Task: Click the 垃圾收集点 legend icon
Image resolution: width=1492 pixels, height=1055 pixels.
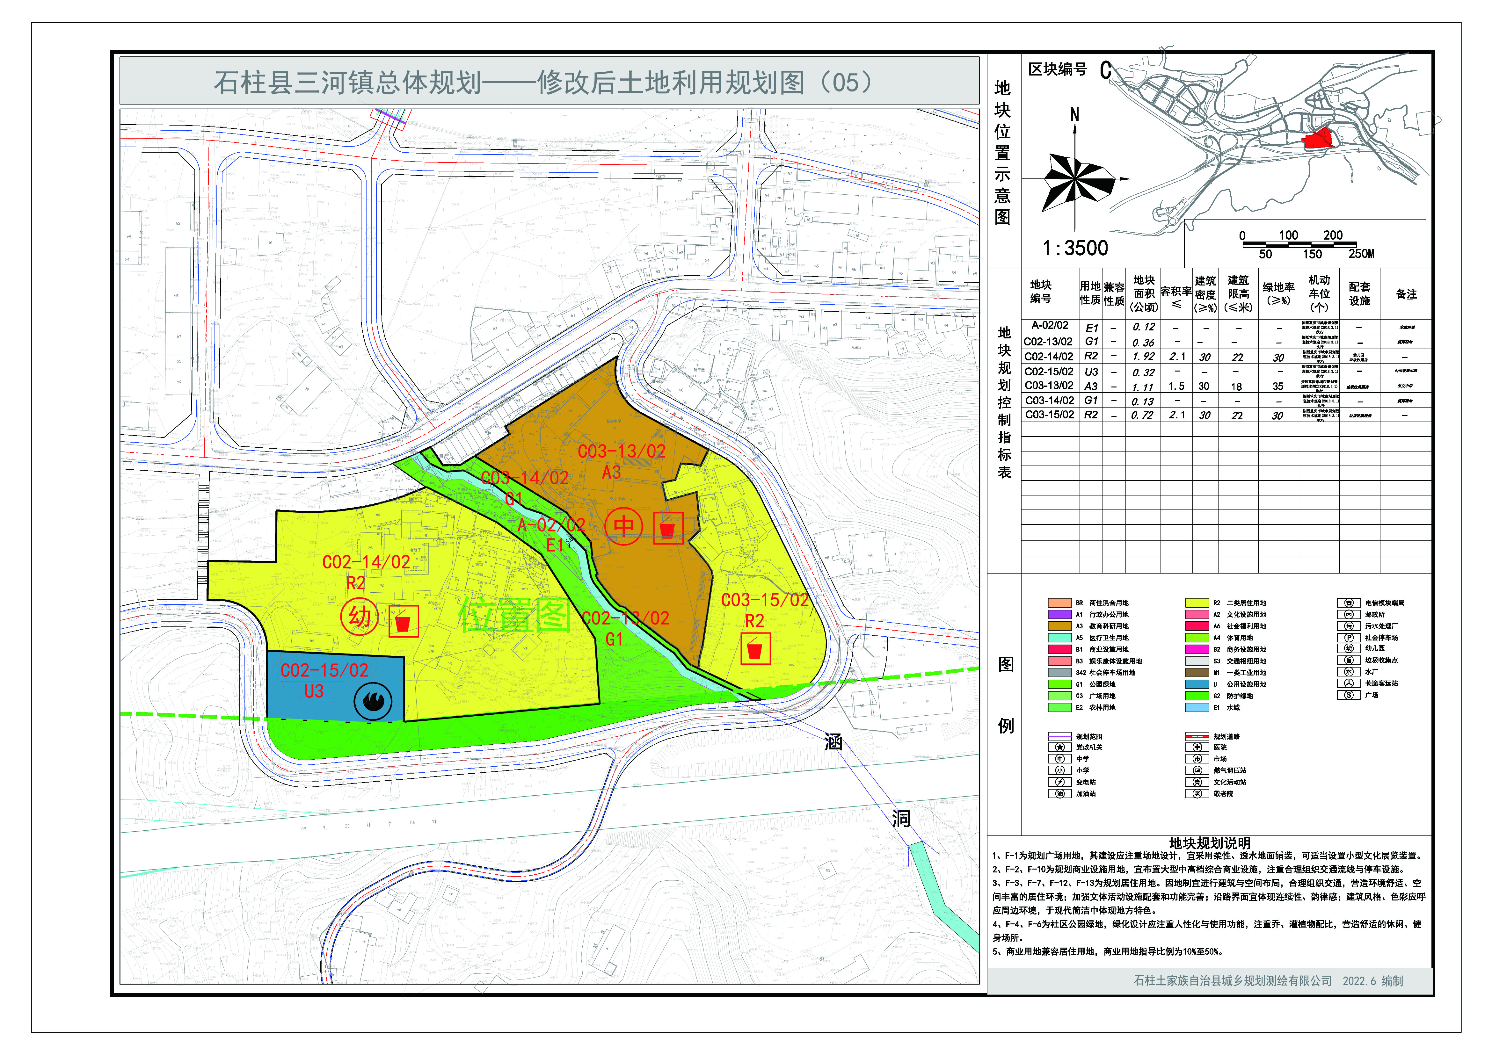Action: [1348, 660]
